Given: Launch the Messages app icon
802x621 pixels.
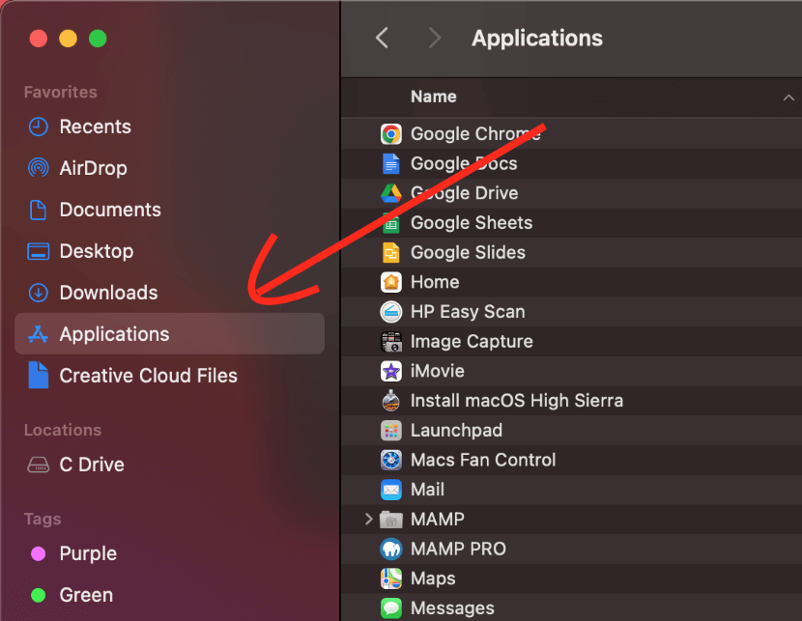Looking at the screenshot, I should [x=391, y=607].
